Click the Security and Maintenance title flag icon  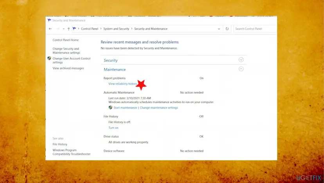click(49, 20)
